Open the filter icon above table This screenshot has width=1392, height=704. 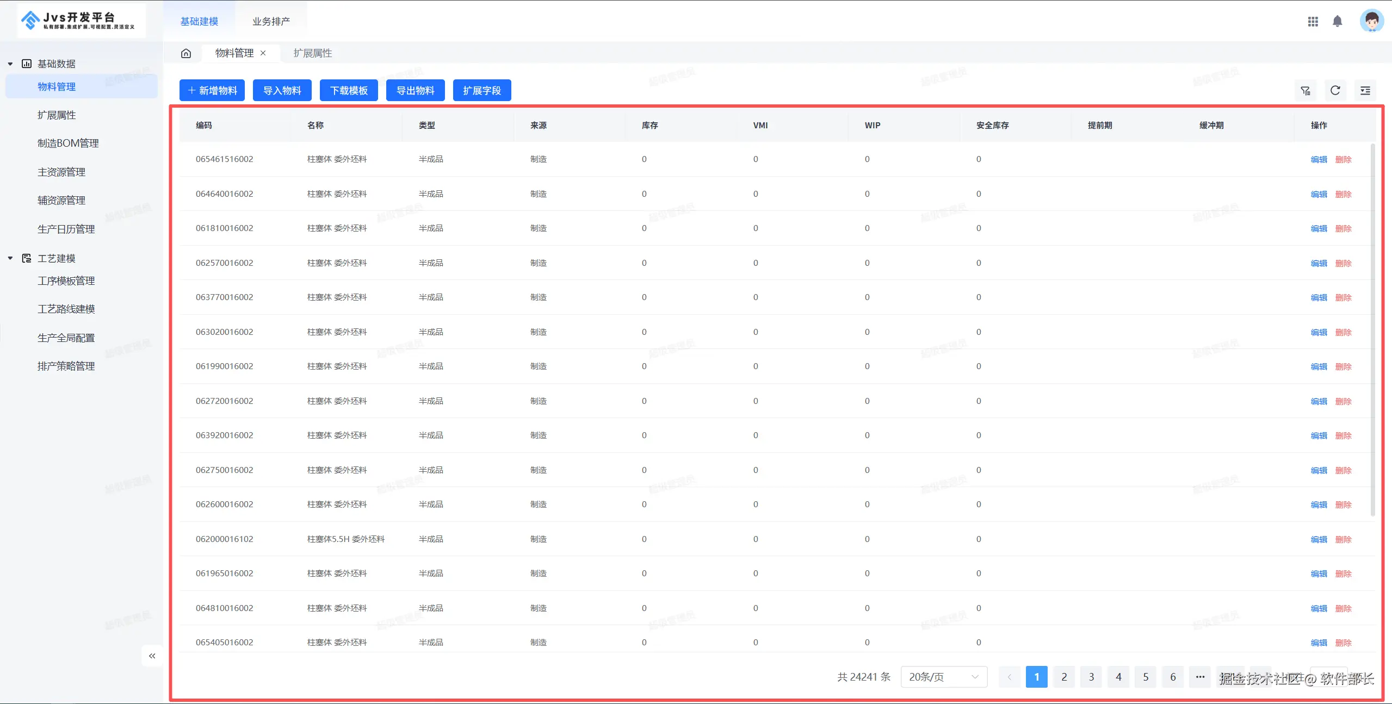pyautogui.click(x=1305, y=91)
